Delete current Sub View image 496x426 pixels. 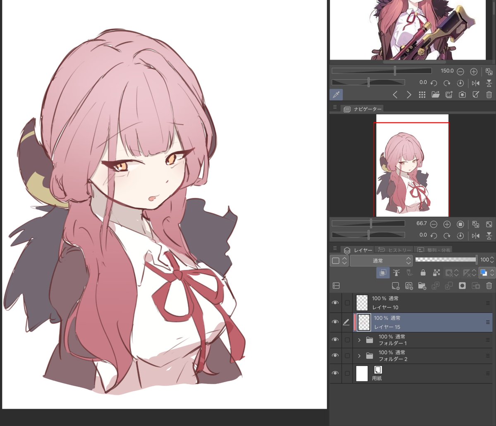489,95
